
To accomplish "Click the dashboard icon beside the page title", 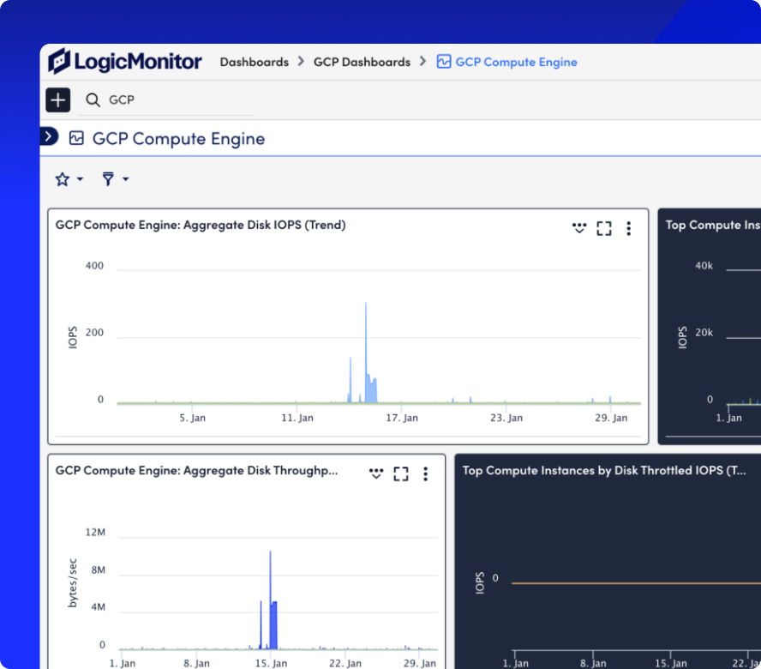I will (x=76, y=138).
